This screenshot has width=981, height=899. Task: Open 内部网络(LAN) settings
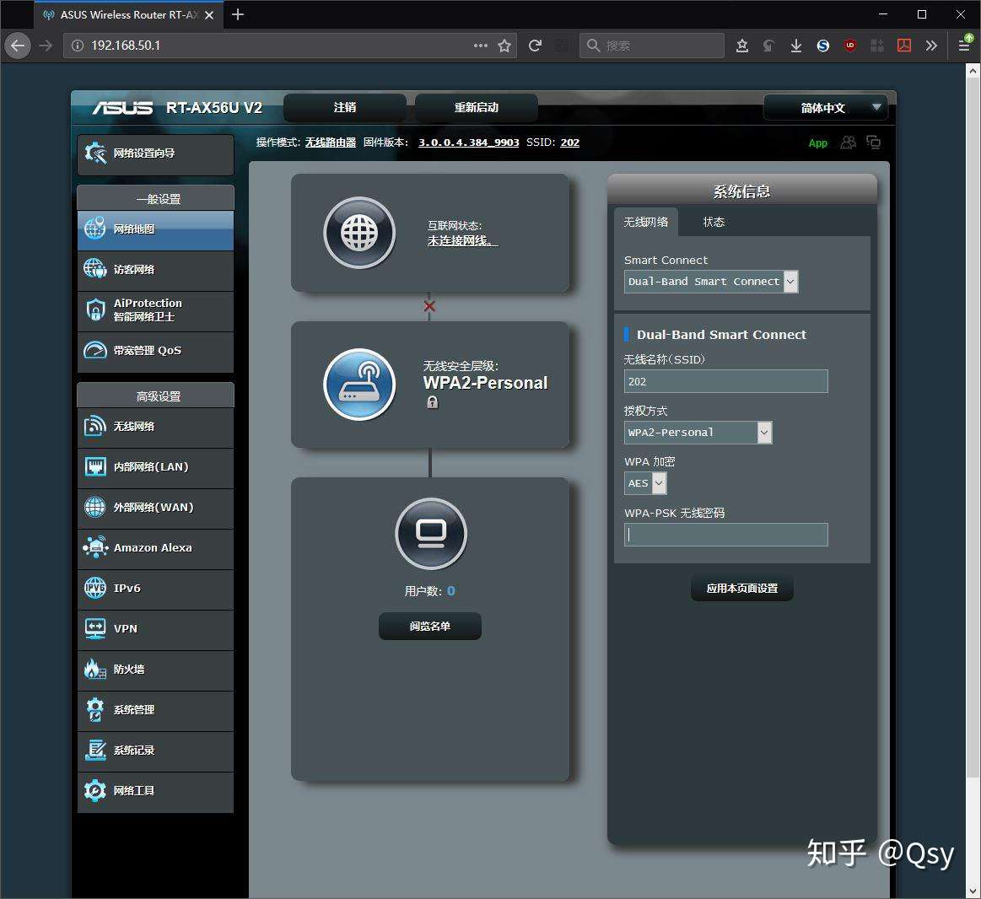[155, 467]
